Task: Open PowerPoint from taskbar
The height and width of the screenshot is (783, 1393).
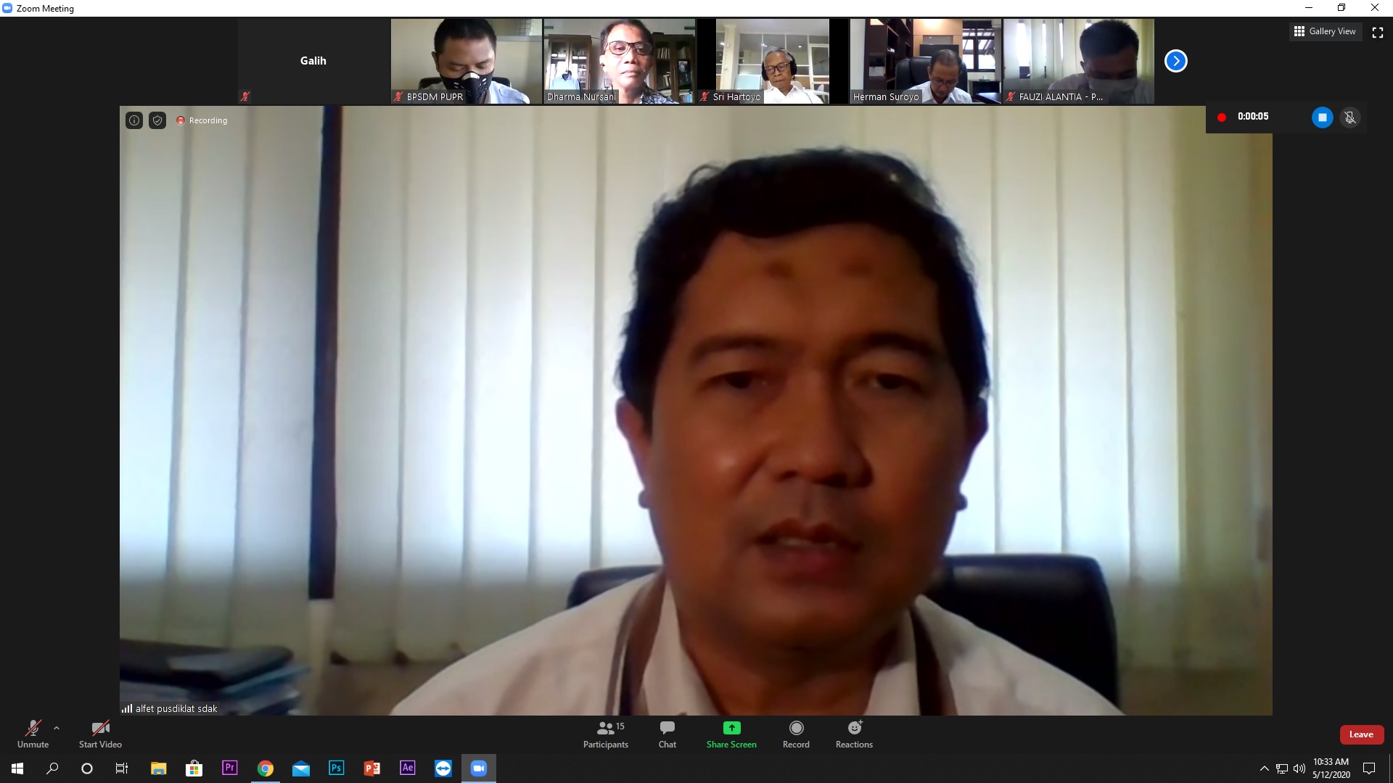Action: (371, 768)
